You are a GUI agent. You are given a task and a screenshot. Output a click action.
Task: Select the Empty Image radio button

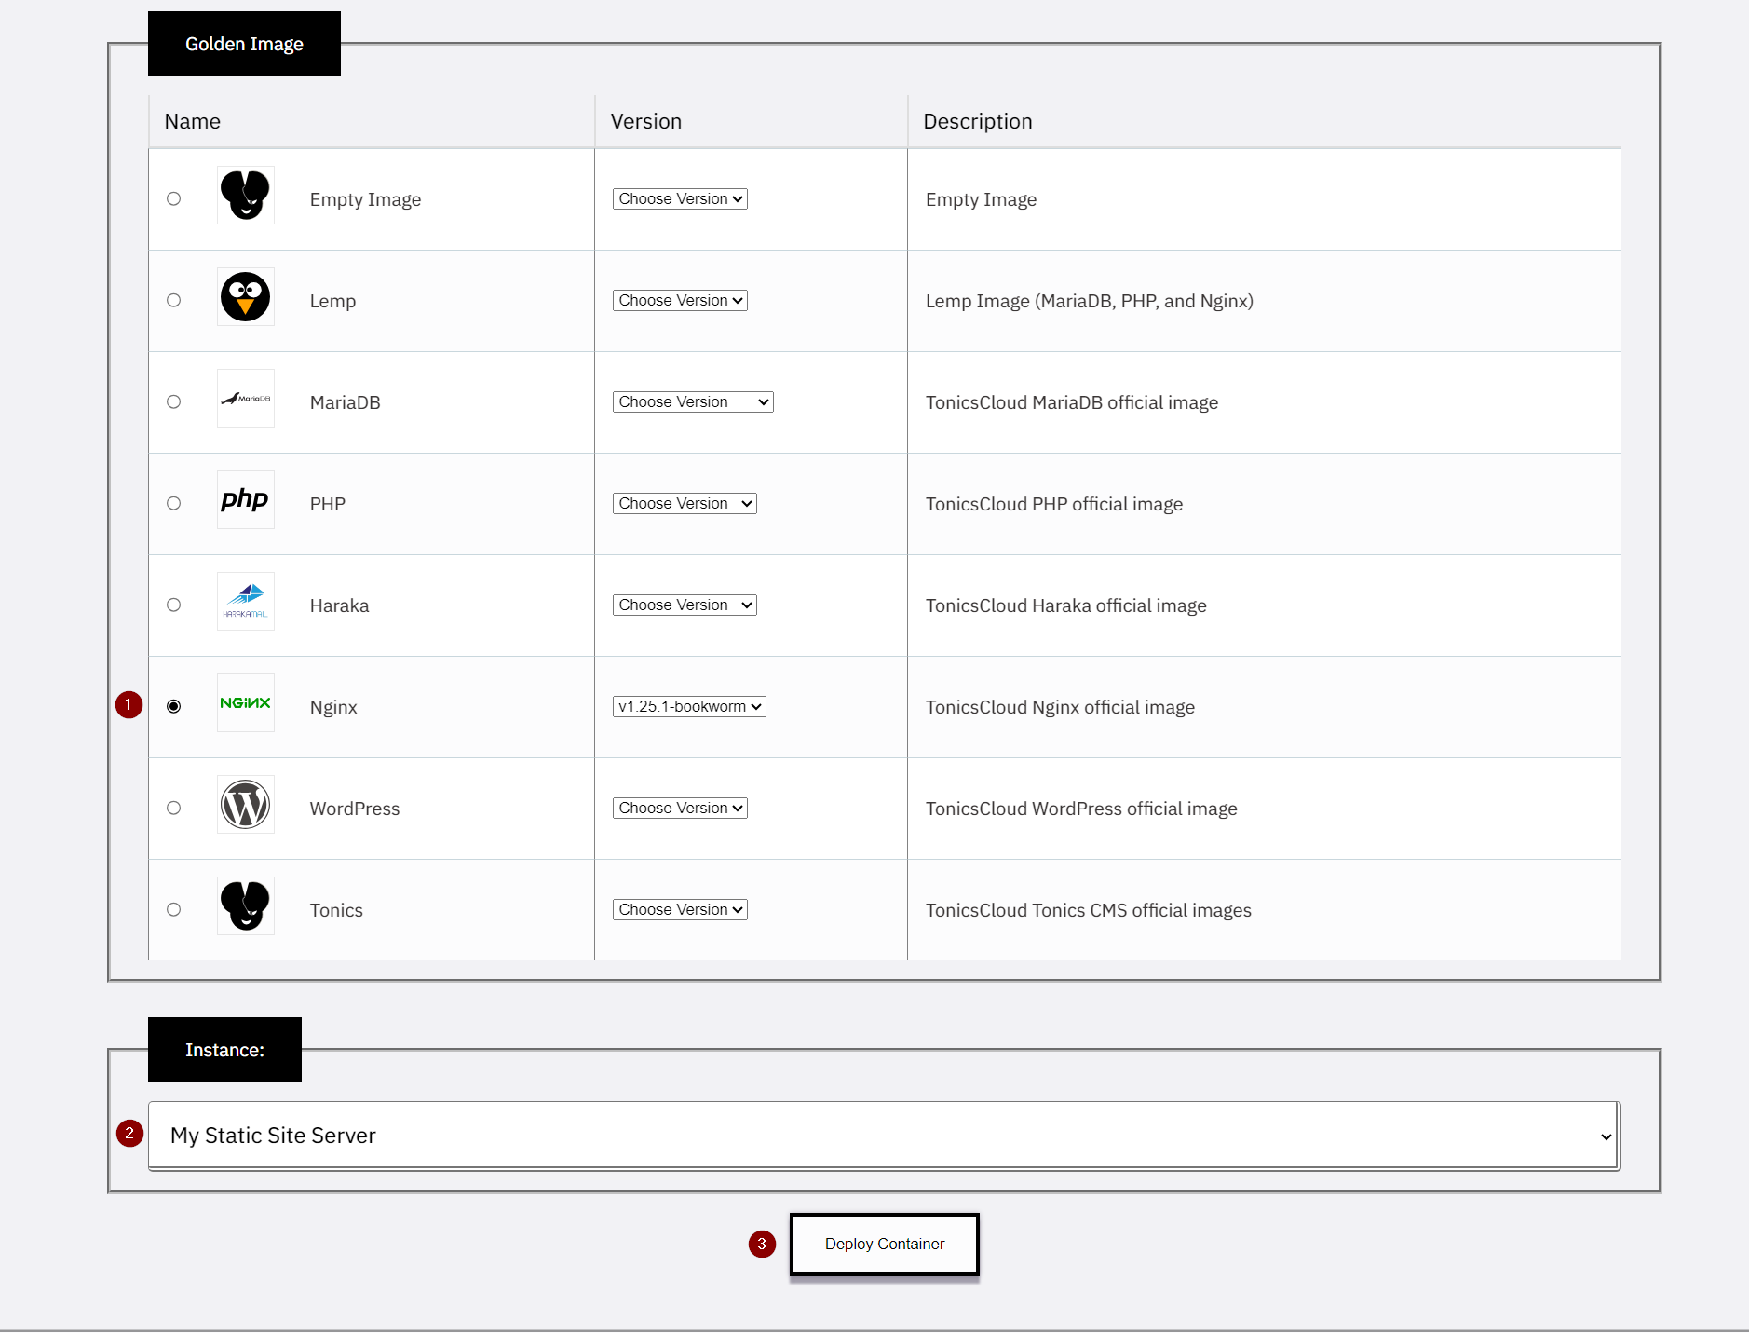pos(174,199)
